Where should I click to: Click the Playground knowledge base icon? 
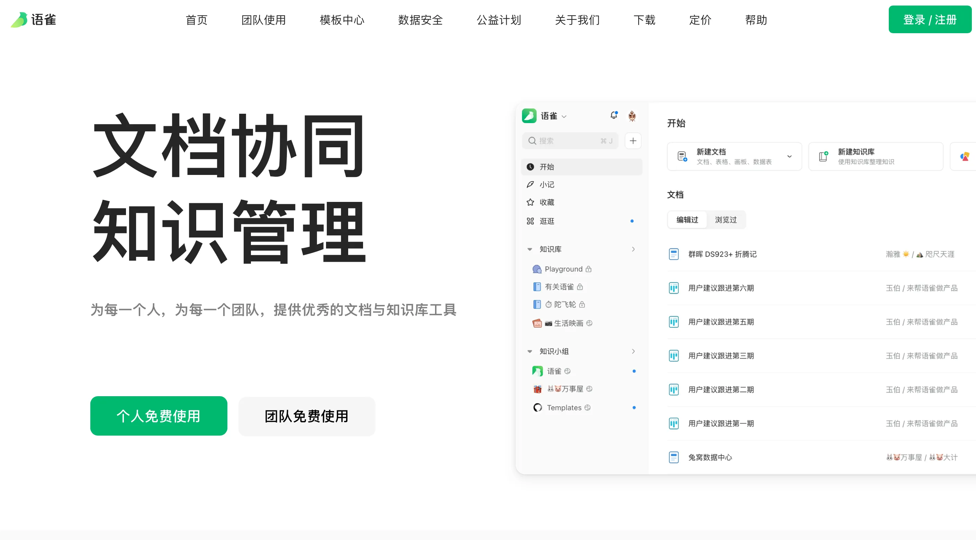point(537,269)
